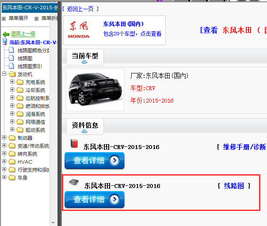
Task: Click sidebar scrollbar down arrow
Action: coord(53,222)
